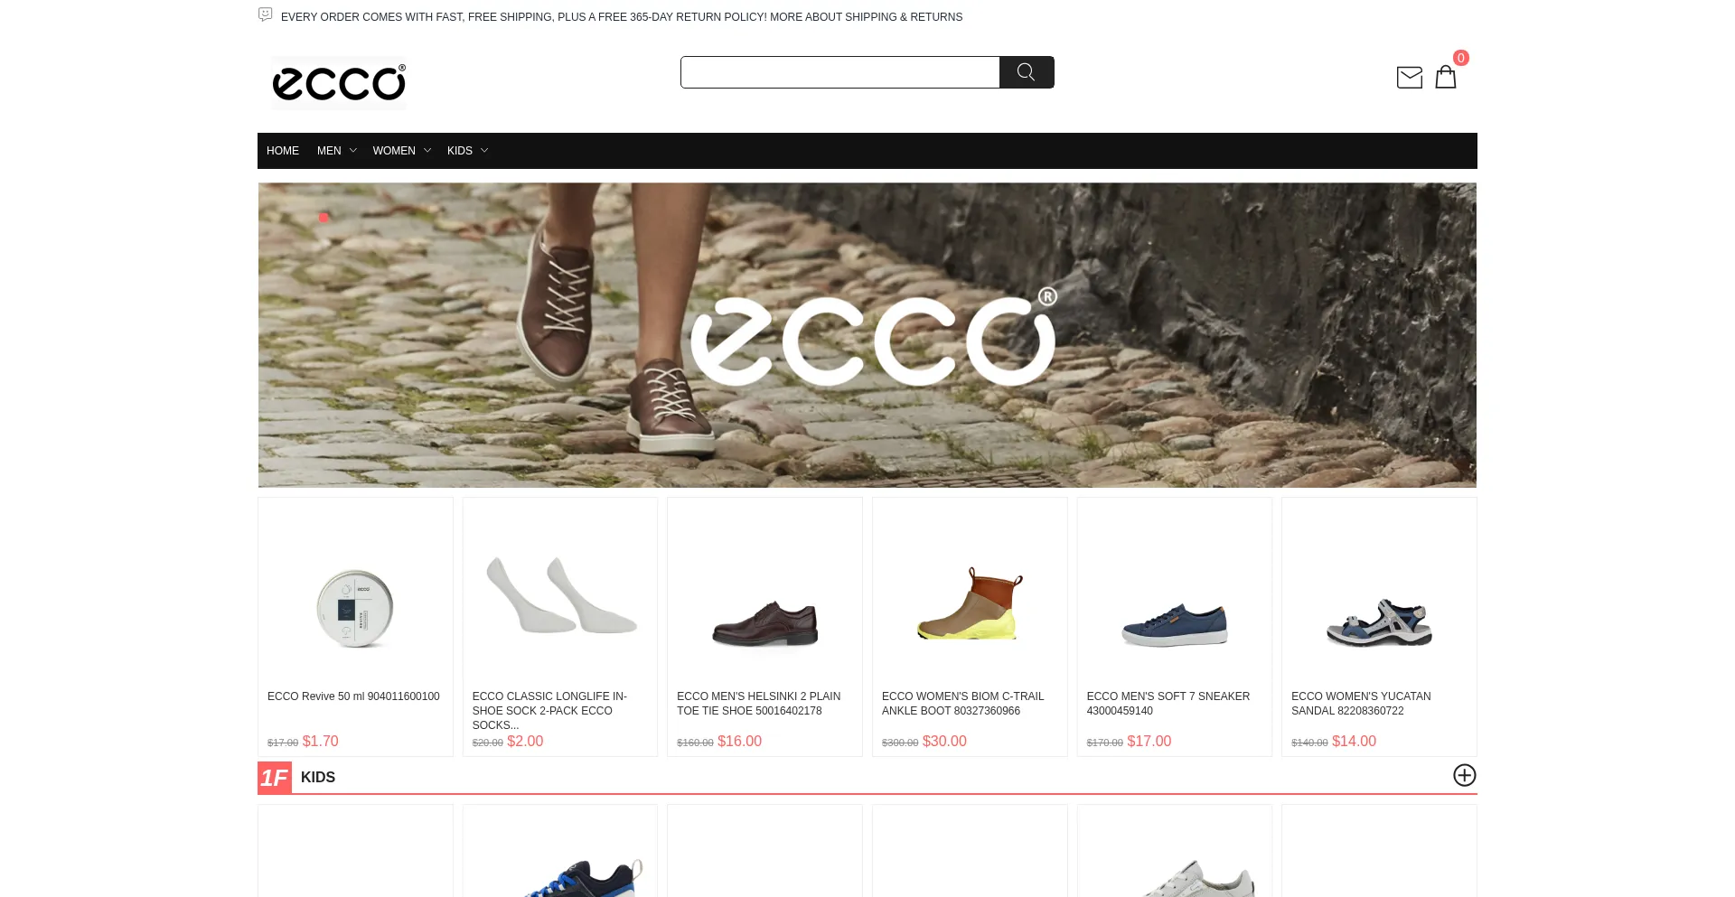The image size is (1735, 897).
Task: Open ECCO Women's Yucatan Sandal title
Action: coord(1361,704)
